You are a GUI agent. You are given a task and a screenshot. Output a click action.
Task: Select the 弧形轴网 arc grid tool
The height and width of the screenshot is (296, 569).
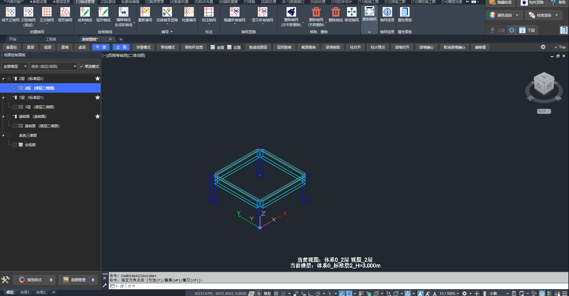coord(65,12)
